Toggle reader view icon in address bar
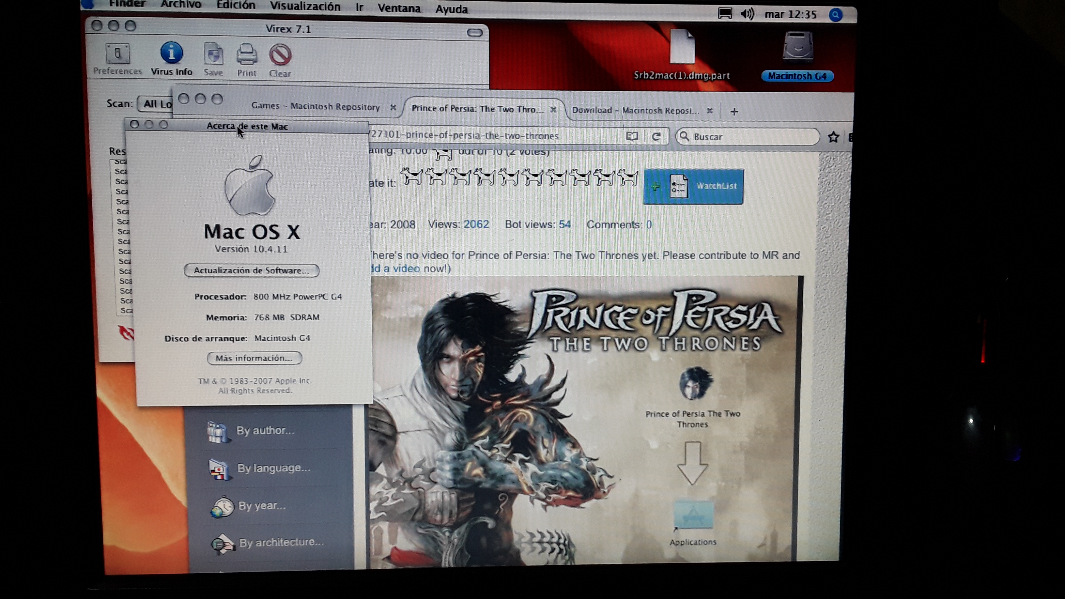Image resolution: width=1065 pixels, height=599 pixels. pyautogui.click(x=632, y=136)
